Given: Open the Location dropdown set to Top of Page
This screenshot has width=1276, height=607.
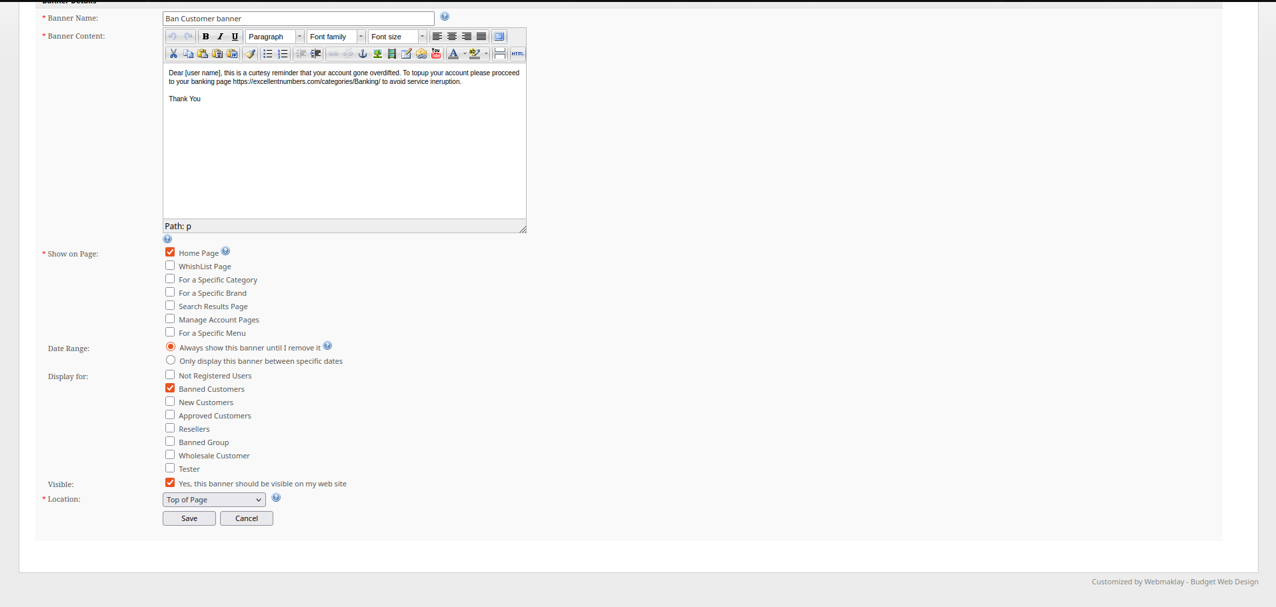Looking at the screenshot, I should pyautogui.click(x=214, y=500).
